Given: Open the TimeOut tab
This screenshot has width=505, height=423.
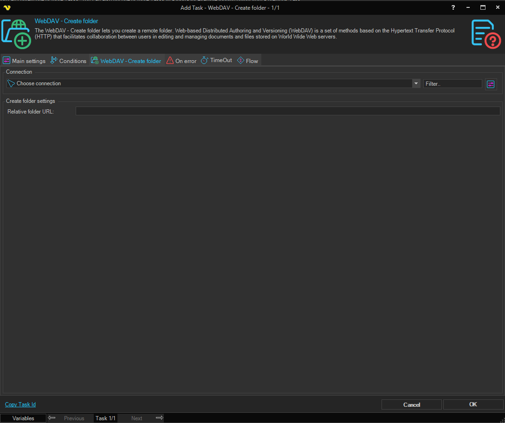Looking at the screenshot, I should tap(216, 60).
